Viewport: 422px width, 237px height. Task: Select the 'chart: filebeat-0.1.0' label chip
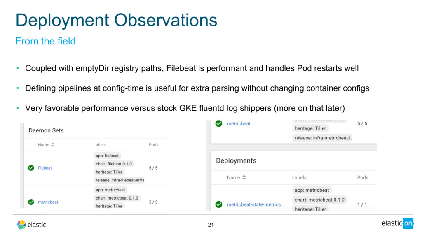point(114,164)
